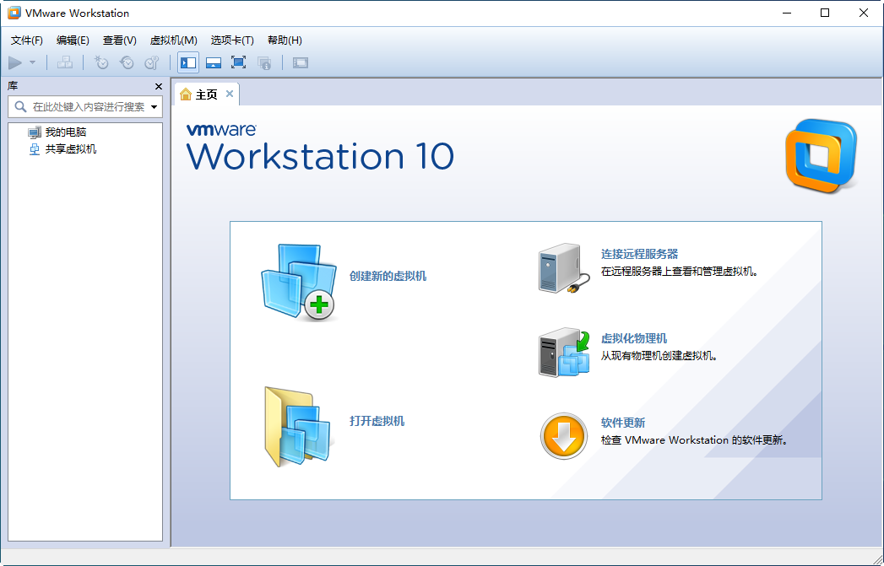Screen dimensions: 884x566
Task: Open the library search filter dropdown
Action: click(155, 106)
